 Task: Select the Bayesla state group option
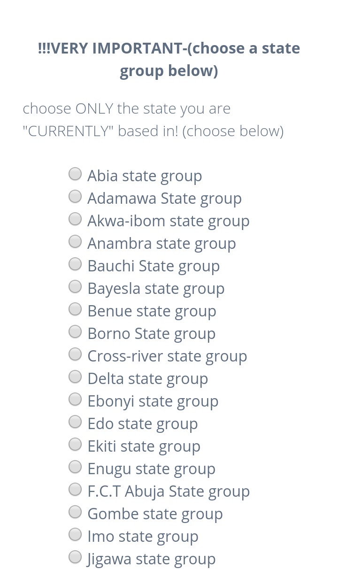pyautogui.click(x=75, y=287)
